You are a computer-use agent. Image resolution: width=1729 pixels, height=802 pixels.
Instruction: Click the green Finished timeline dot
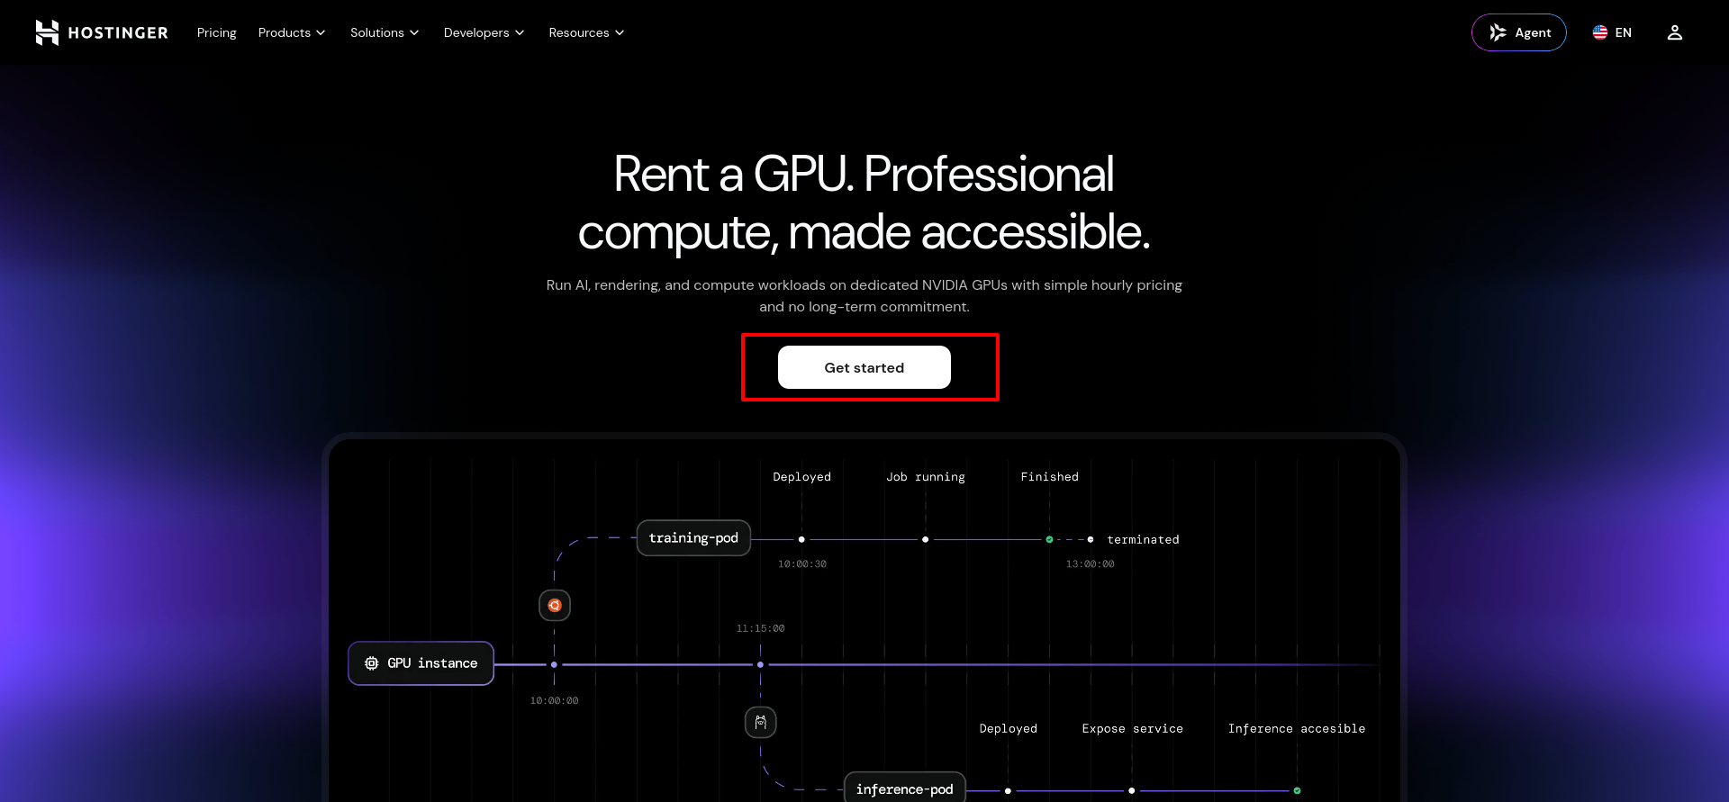coord(1049,539)
